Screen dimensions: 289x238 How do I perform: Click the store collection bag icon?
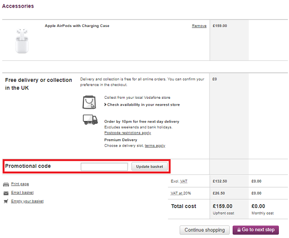click(x=89, y=102)
